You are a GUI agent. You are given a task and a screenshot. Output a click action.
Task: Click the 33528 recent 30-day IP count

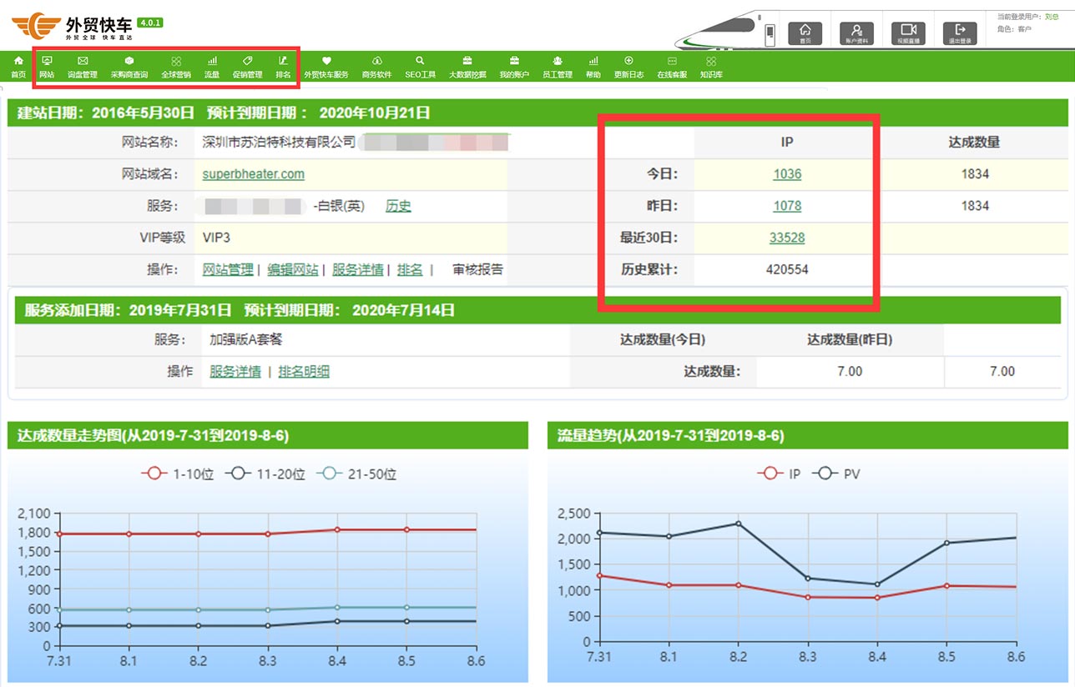click(x=787, y=238)
